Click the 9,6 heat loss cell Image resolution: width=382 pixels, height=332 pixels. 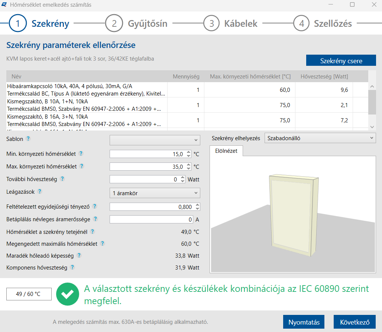(x=324, y=90)
